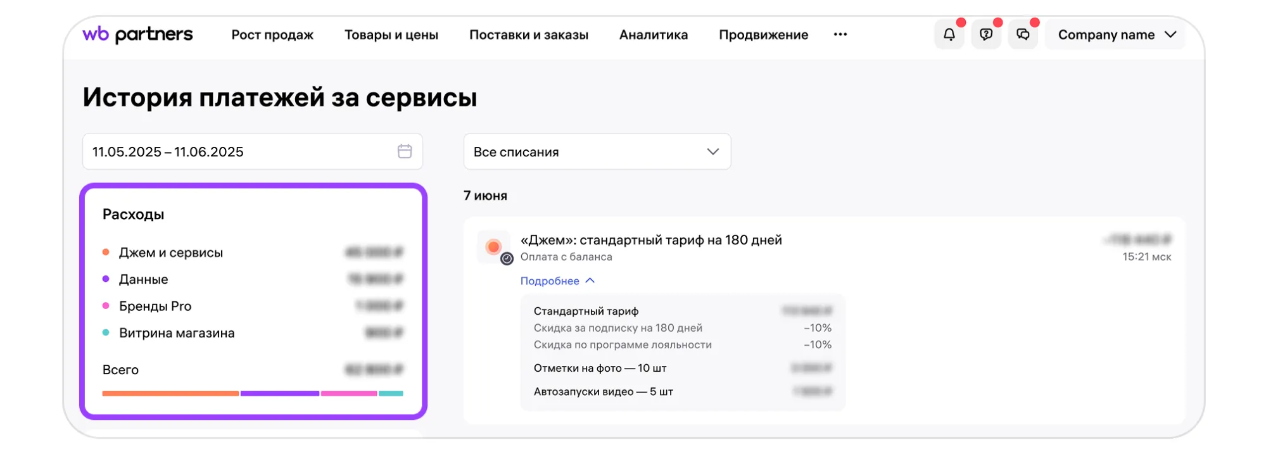This screenshot has height=454, width=1266.
Task: Click the orange dot next to Джем и сервисы
Action: 106,252
